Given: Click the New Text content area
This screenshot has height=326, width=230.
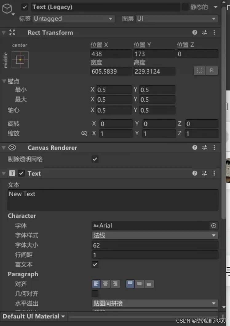Looking at the screenshot, I should click(113, 200).
